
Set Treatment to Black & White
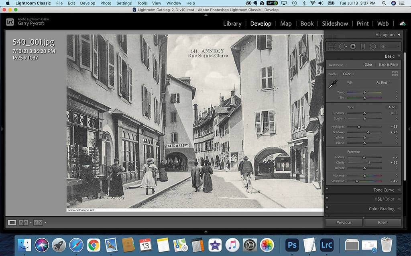(x=388, y=64)
